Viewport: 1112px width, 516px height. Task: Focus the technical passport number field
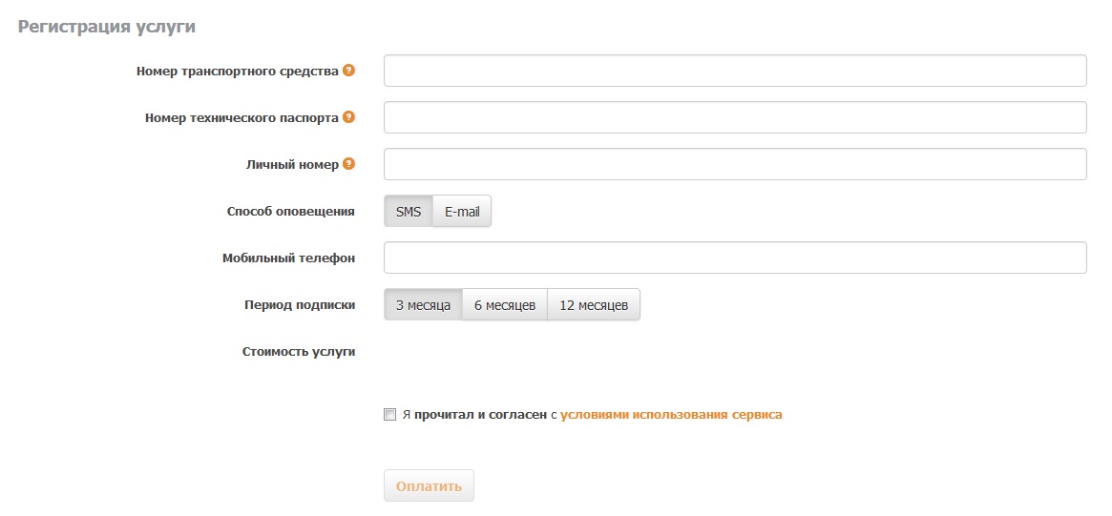(x=735, y=117)
